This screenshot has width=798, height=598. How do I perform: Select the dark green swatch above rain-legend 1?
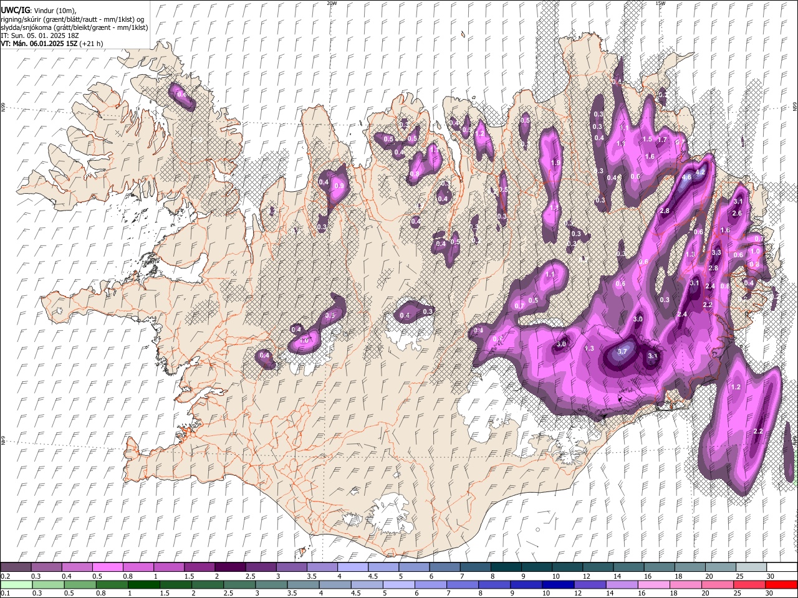[x=144, y=585]
